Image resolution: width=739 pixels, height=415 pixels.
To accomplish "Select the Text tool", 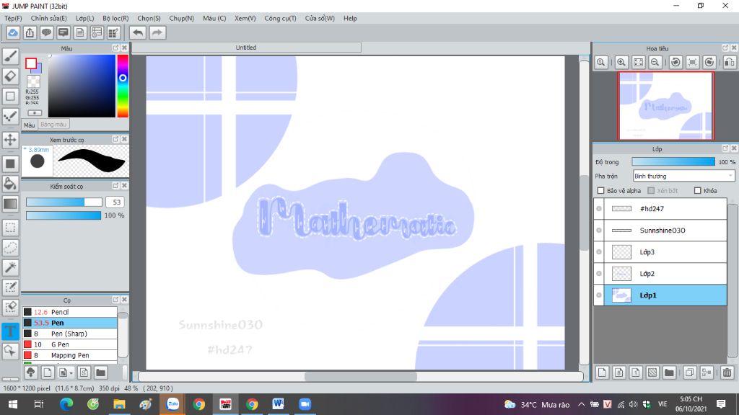I will click(10, 331).
